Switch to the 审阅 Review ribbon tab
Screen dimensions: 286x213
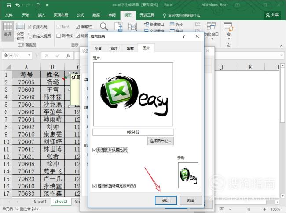112,15
